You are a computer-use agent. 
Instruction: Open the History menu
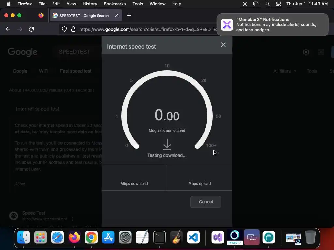pyautogui.click(x=90, y=4)
